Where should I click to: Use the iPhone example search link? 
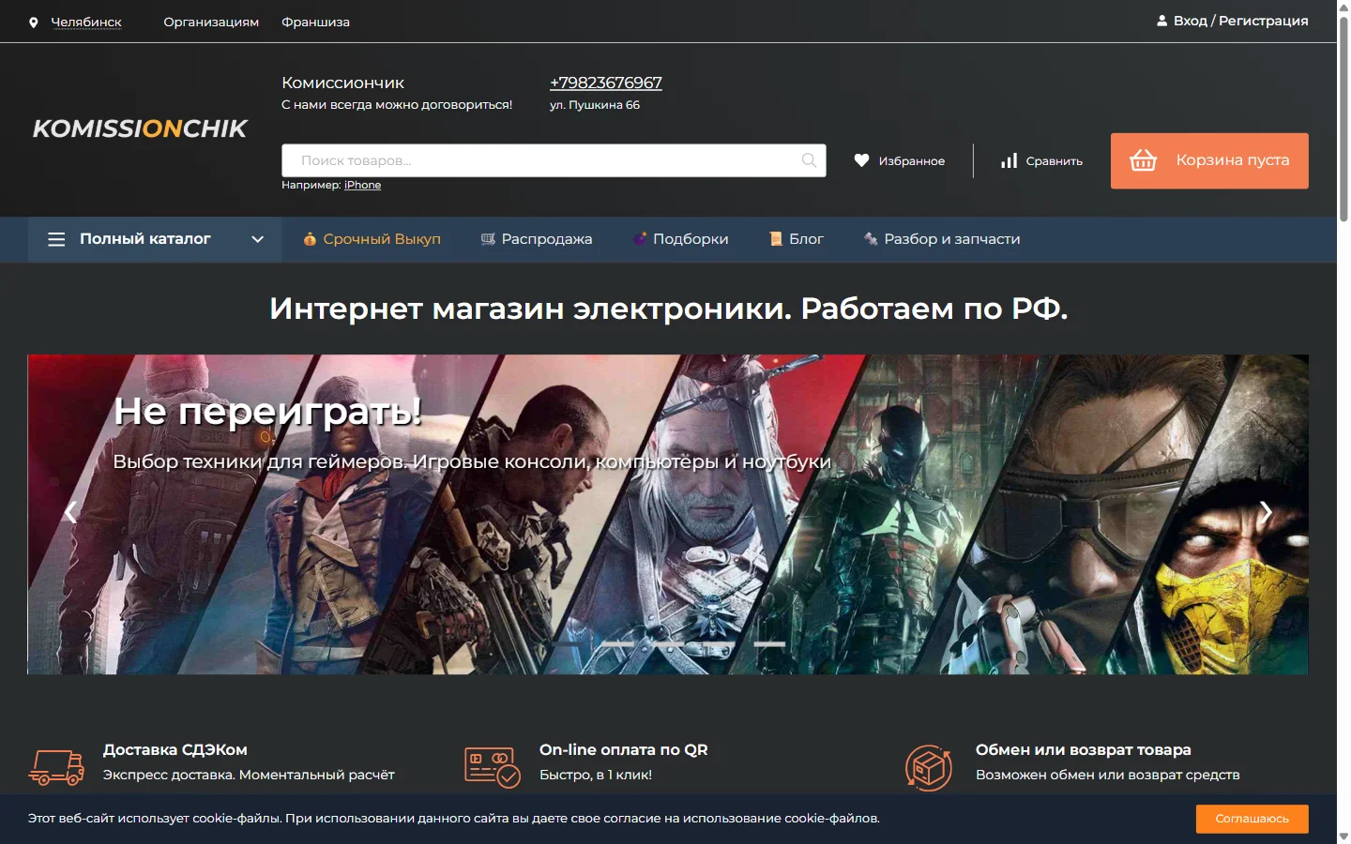[x=362, y=185]
